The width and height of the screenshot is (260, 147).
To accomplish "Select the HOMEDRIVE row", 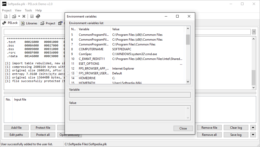I will tap(127, 78).
